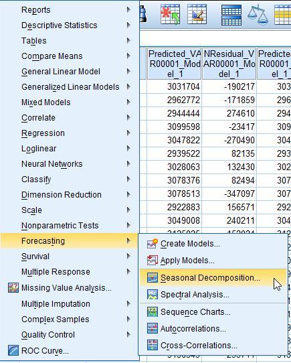This screenshot has width=291, height=363.
Task: Expand the Descriptive Statistics submenu arrow
Action: click(x=128, y=25)
